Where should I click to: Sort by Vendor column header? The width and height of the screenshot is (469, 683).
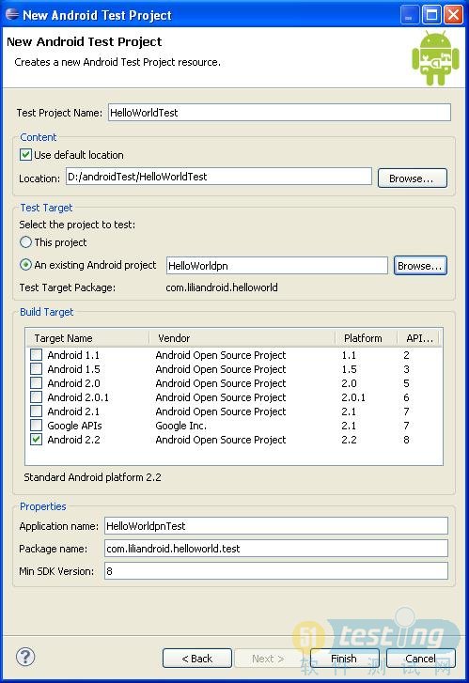[x=242, y=338]
